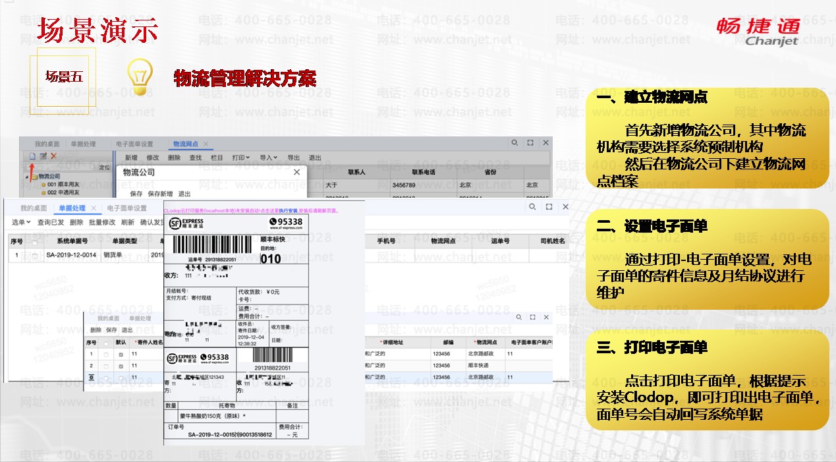Click the 畅捷通 Chanjet logo

click(758, 32)
